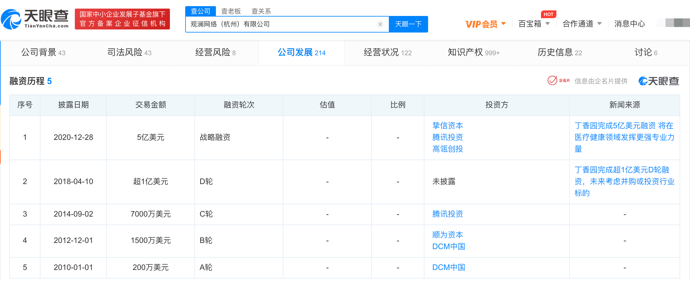Image resolution: width=690 pixels, height=281 pixels.
Task: Click the 挚信资本 investor link
Action: (448, 125)
